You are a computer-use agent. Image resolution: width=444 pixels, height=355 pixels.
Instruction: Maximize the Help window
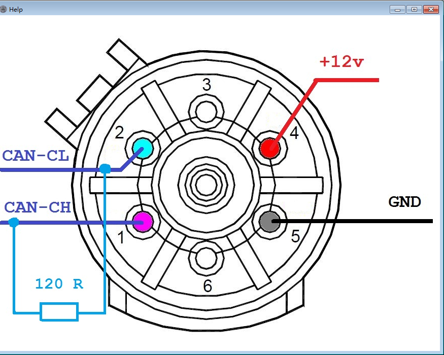pyautogui.click(x=414, y=9)
